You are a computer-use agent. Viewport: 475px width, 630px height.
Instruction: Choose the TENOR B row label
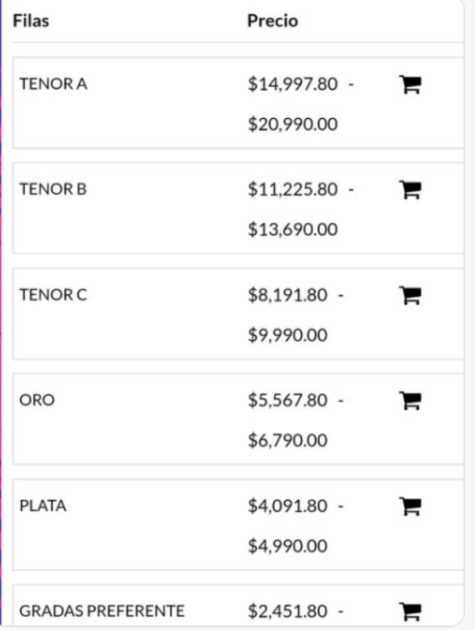pos(53,189)
